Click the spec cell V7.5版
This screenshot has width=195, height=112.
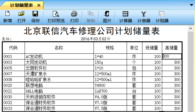(110, 108)
